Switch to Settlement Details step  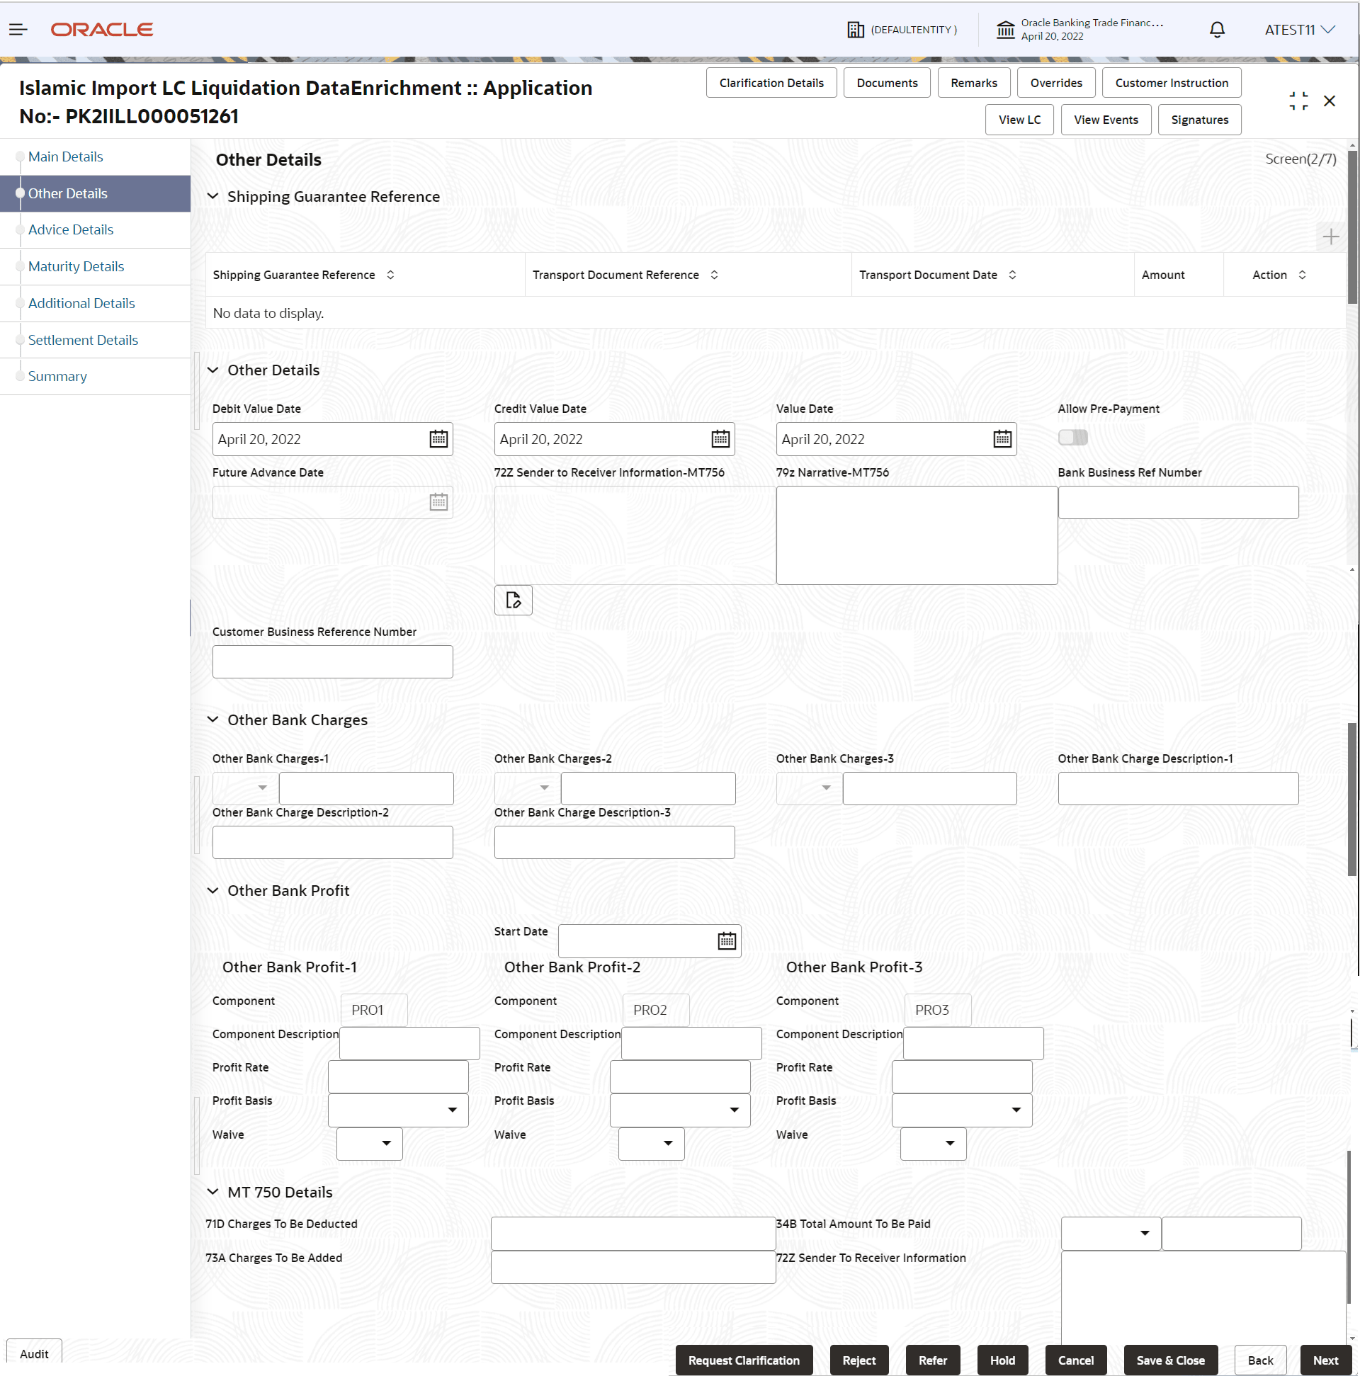coord(83,340)
